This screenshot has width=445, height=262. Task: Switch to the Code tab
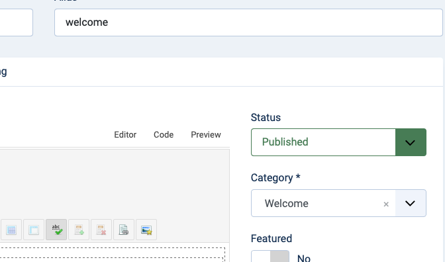164,135
